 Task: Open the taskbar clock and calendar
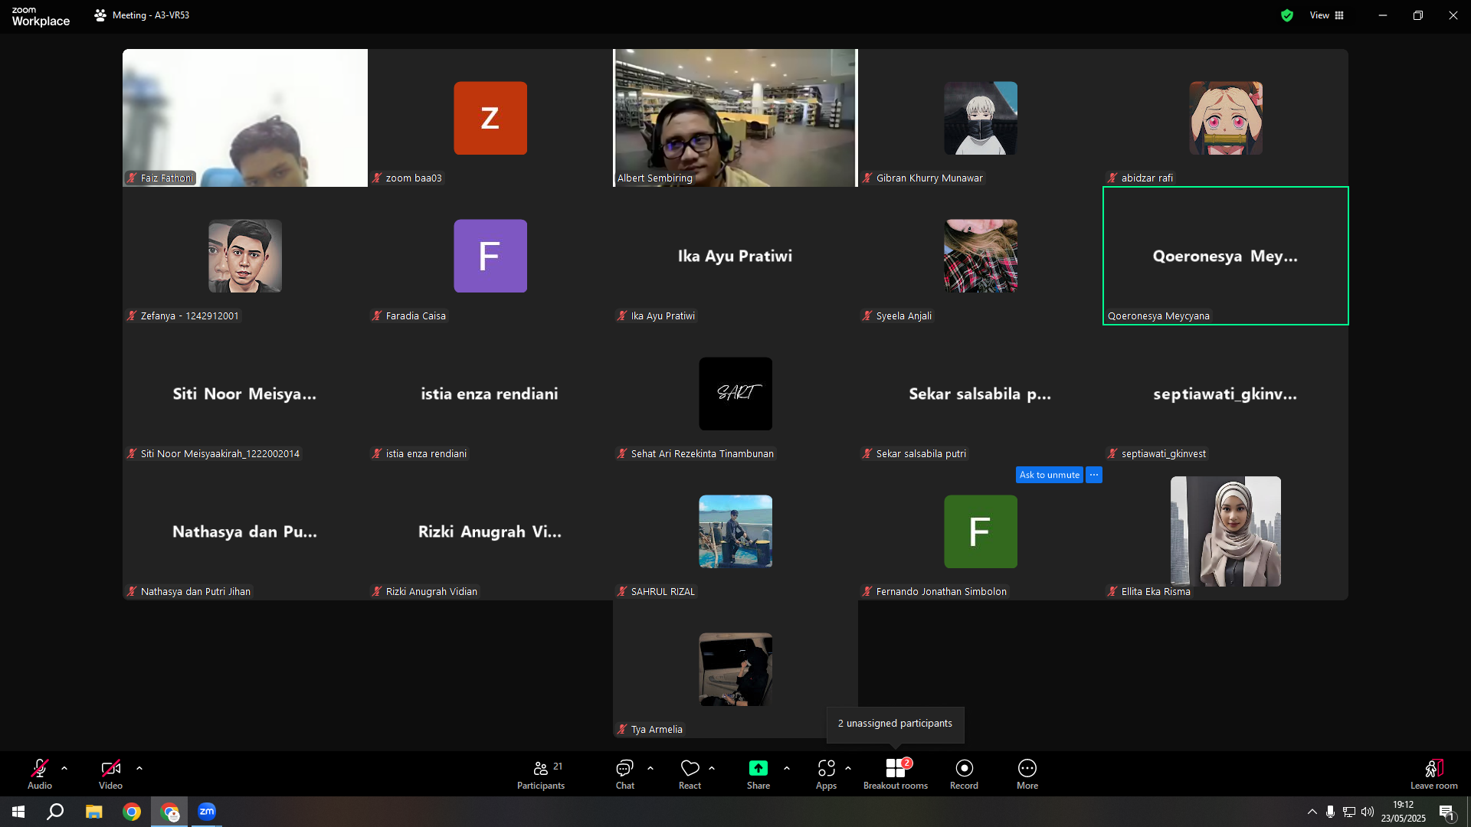(1404, 812)
